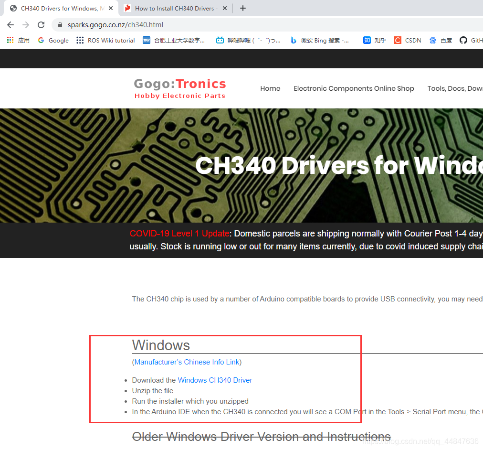Open the Google bookmark
Viewport: 483px width, 450px height.
point(53,40)
